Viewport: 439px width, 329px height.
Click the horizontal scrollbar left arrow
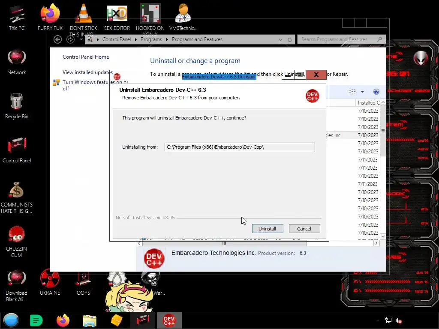139,243
